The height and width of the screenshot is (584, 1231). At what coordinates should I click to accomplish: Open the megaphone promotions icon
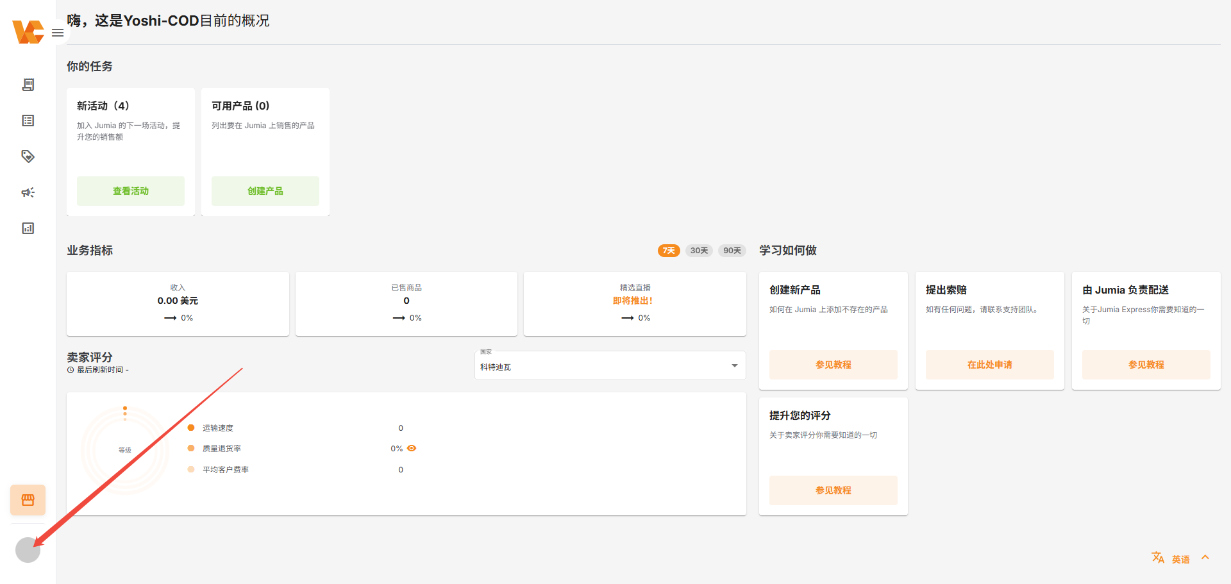28,192
